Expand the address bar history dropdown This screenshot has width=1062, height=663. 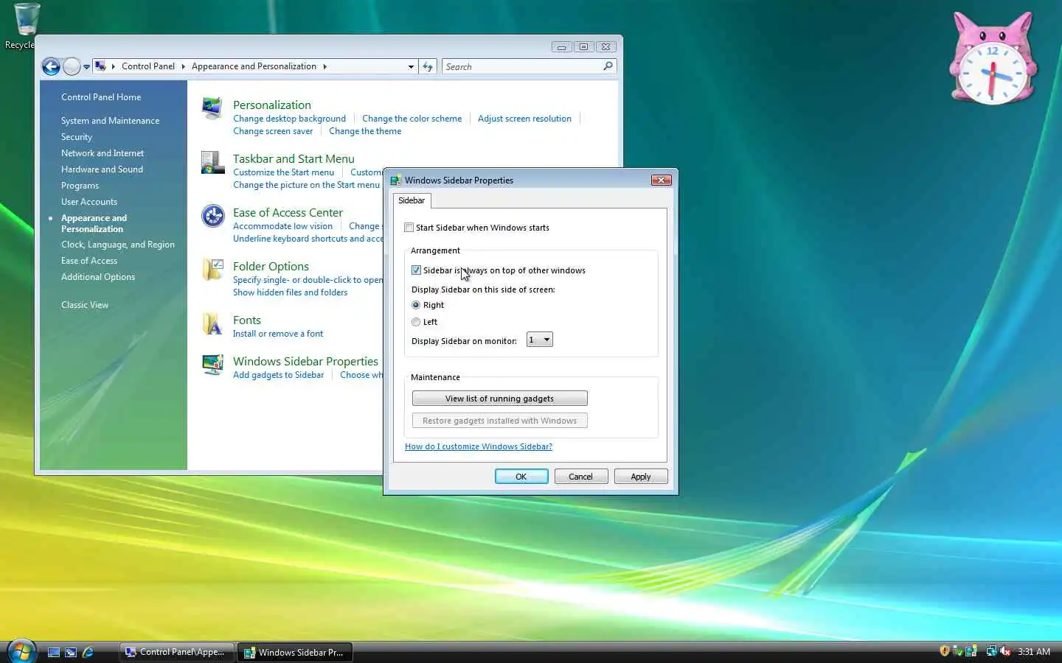(411, 66)
